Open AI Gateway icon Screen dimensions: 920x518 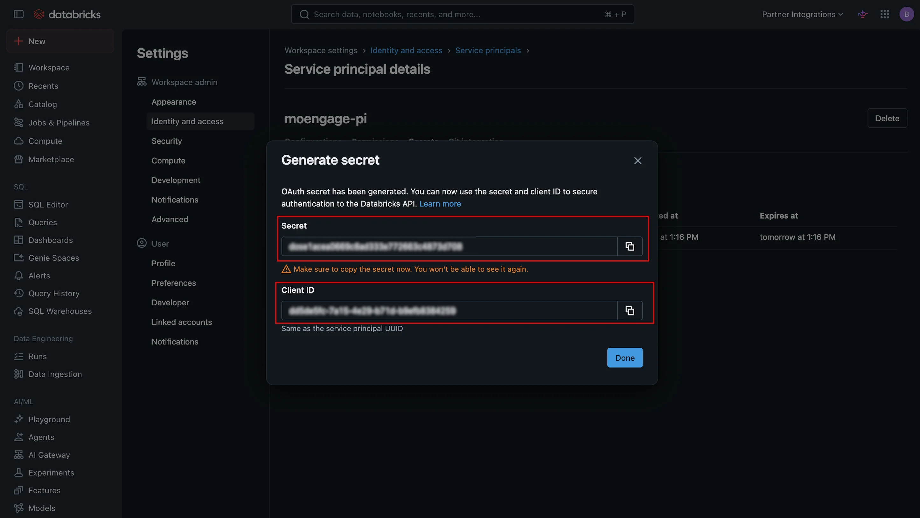(18, 455)
